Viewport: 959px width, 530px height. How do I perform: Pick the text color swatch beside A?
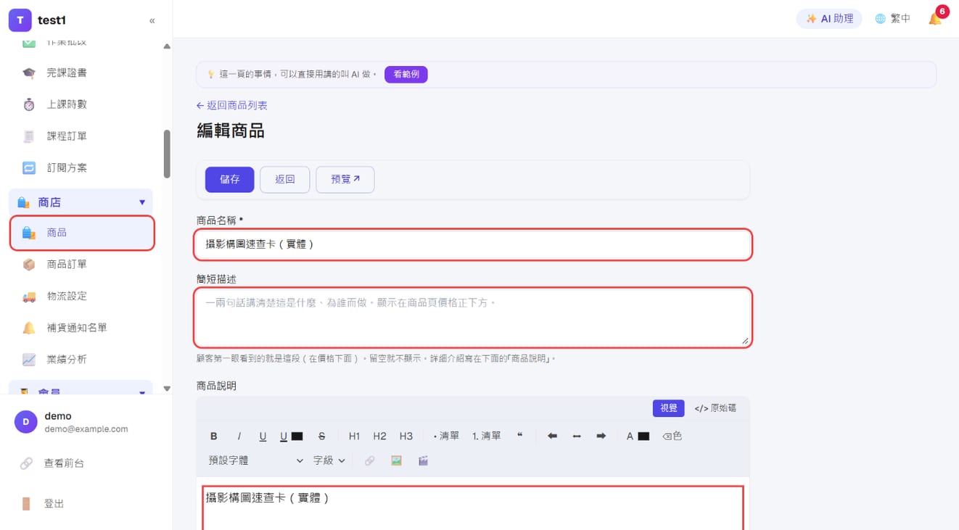point(643,436)
